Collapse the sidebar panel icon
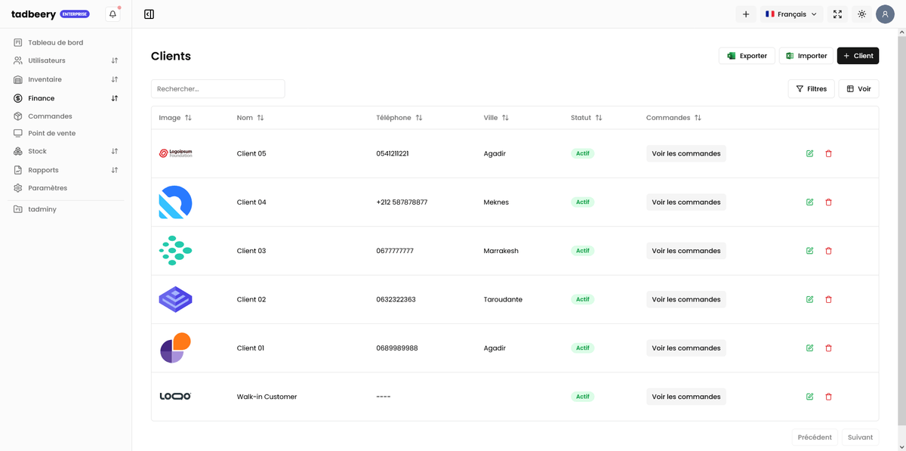906x451 pixels. (149, 14)
